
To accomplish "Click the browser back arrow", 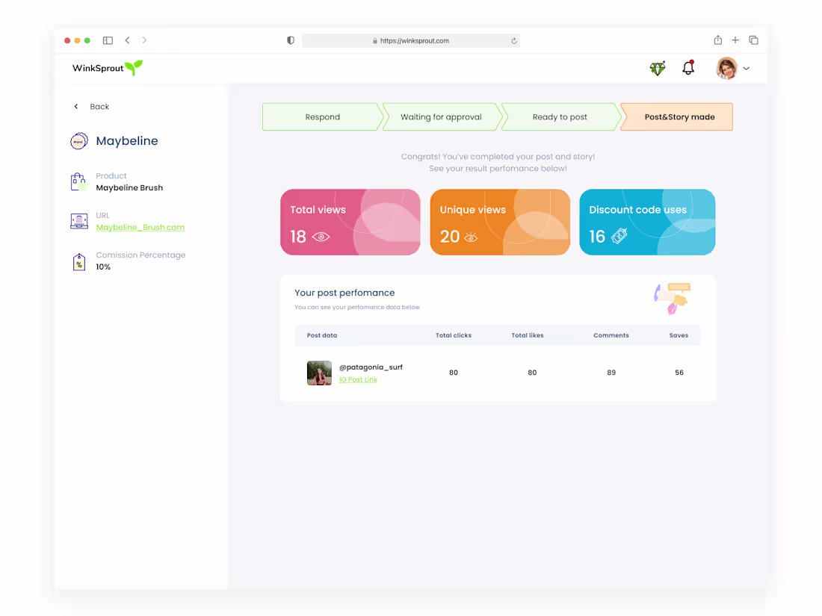I will point(127,40).
